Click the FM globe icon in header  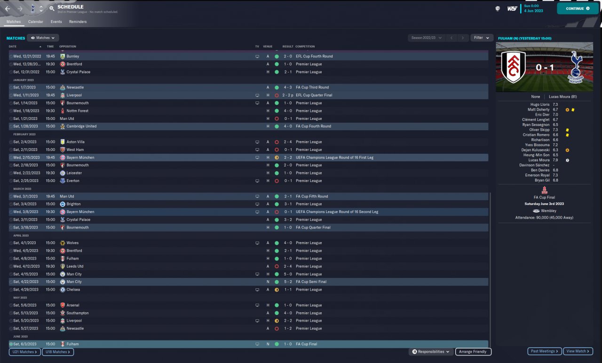click(498, 8)
